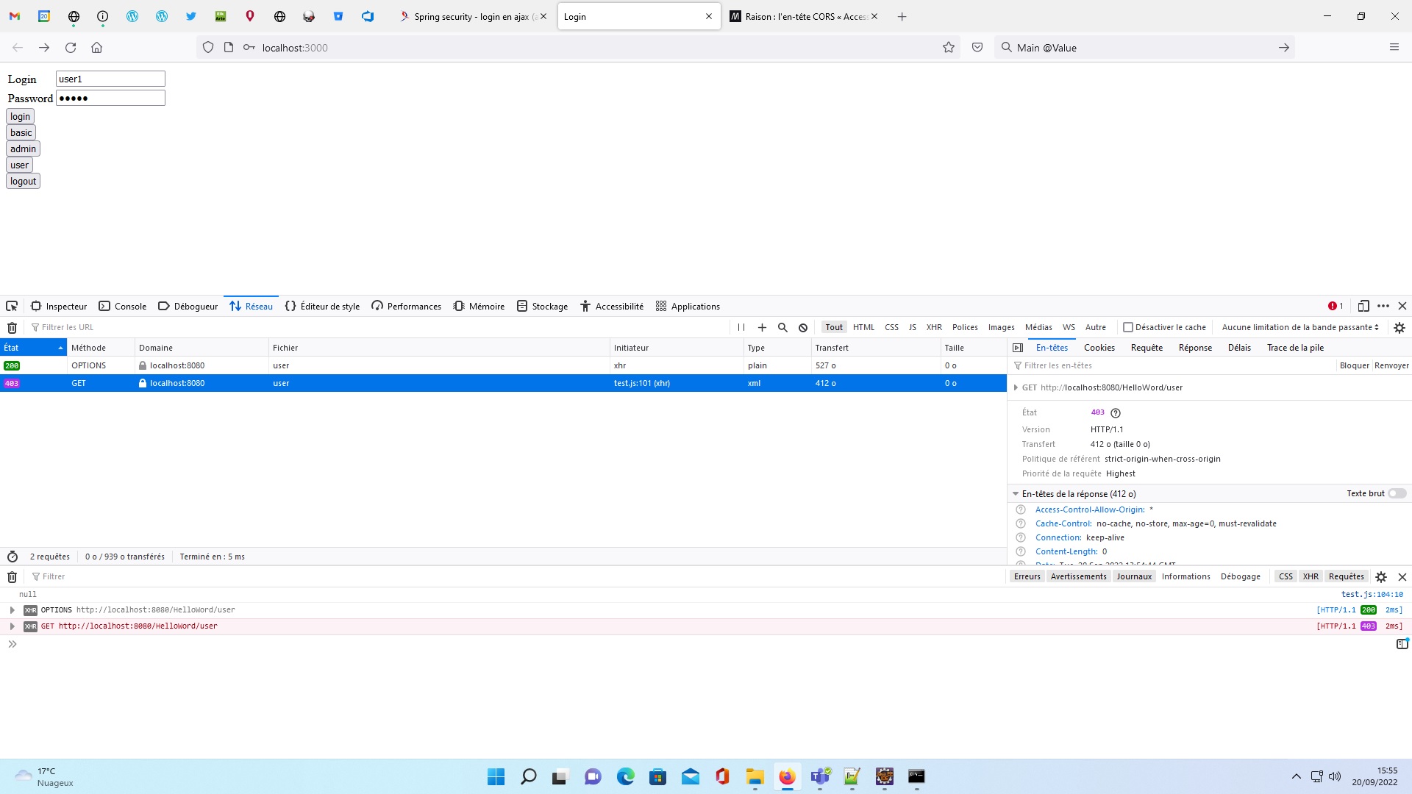Toggle the Informations console filter

coord(1185,577)
